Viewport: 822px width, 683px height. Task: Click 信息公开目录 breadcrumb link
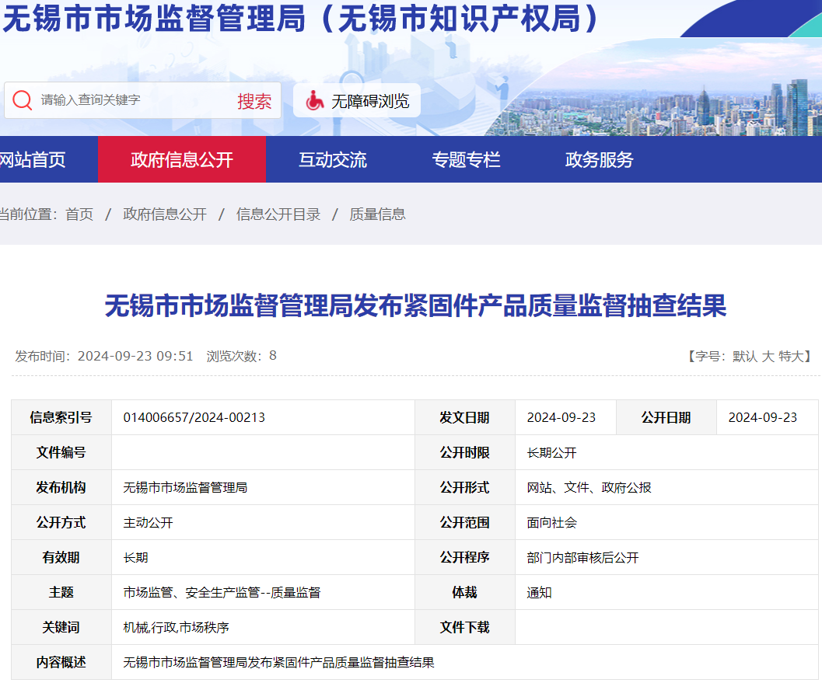(278, 214)
